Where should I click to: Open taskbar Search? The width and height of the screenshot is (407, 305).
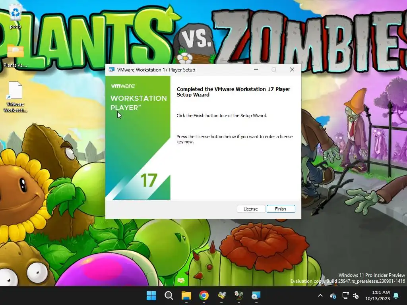pyautogui.click(x=169, y=295)
